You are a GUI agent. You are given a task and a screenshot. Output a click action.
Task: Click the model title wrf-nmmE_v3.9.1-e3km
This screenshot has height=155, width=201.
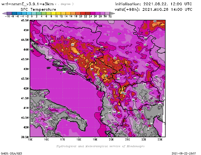point(27,4)
